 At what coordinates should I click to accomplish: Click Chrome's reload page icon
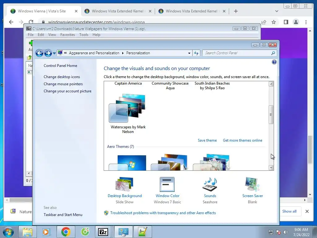pos(31,22)
